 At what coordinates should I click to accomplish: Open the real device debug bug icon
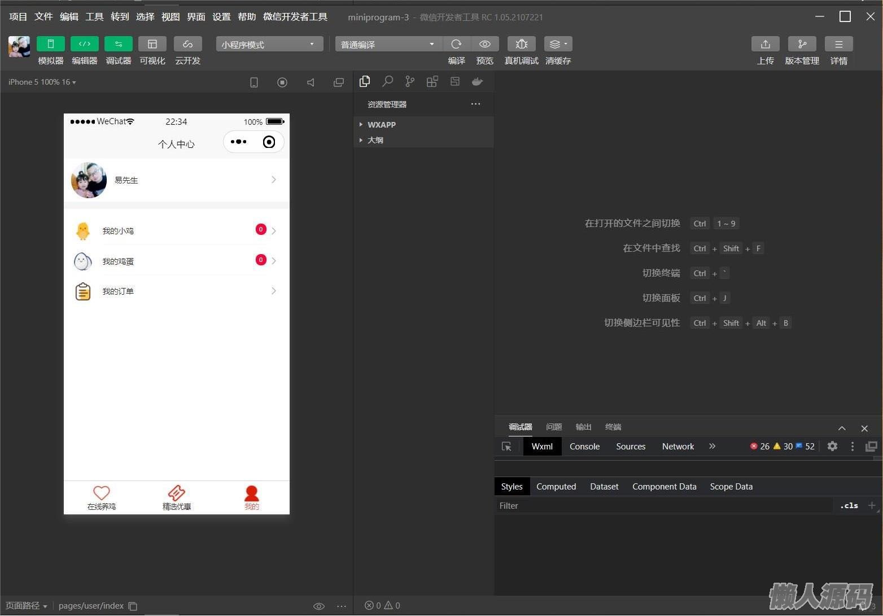point(521,44)
